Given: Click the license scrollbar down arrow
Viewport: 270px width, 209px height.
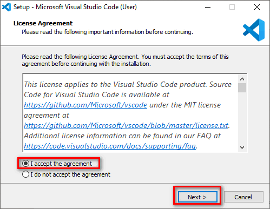Looking at the screenshot, I should tap(242, 147).
